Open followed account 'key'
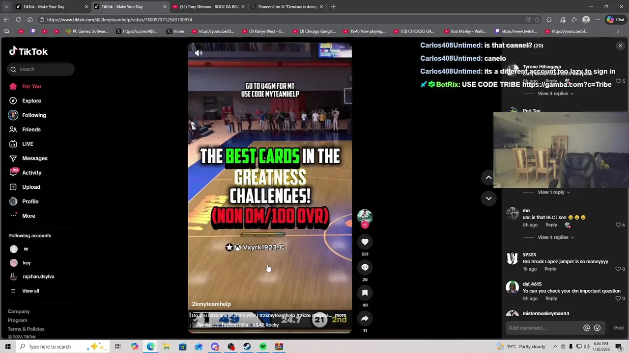This screenshot has width=629, height=353. (27, 263)
